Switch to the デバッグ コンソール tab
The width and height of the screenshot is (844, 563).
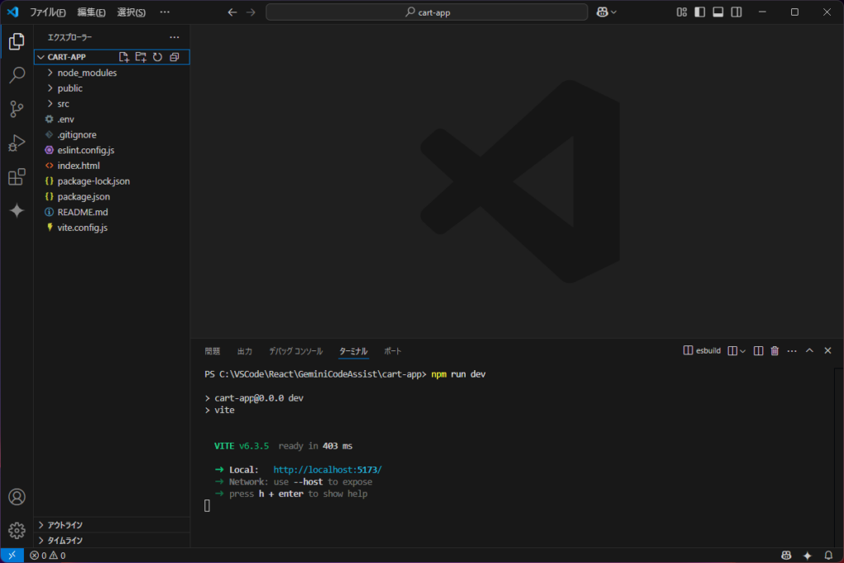296,351
